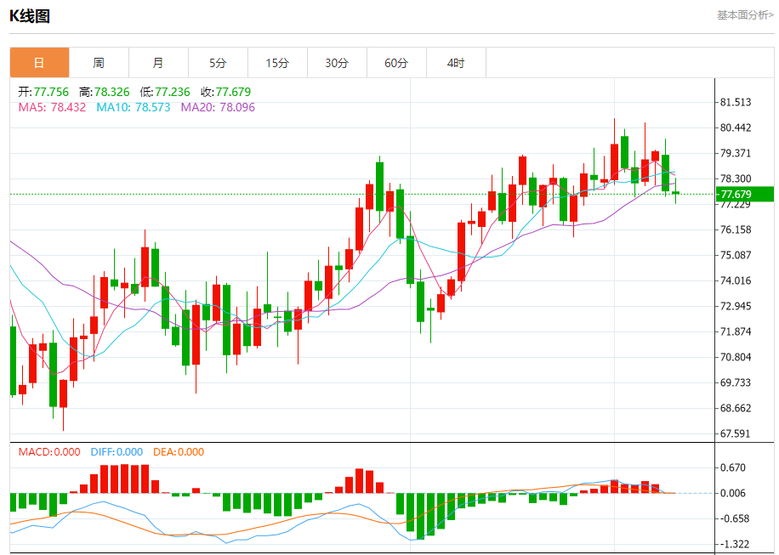Click the -1.322 MACD axis label
This screenshot has height=555, width=779.
735,544
